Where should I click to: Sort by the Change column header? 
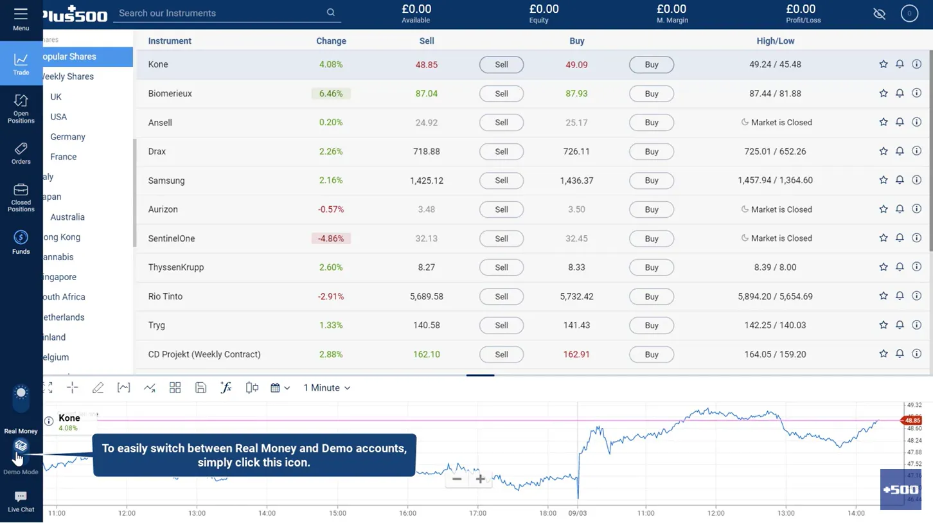(x=331, y=41)
